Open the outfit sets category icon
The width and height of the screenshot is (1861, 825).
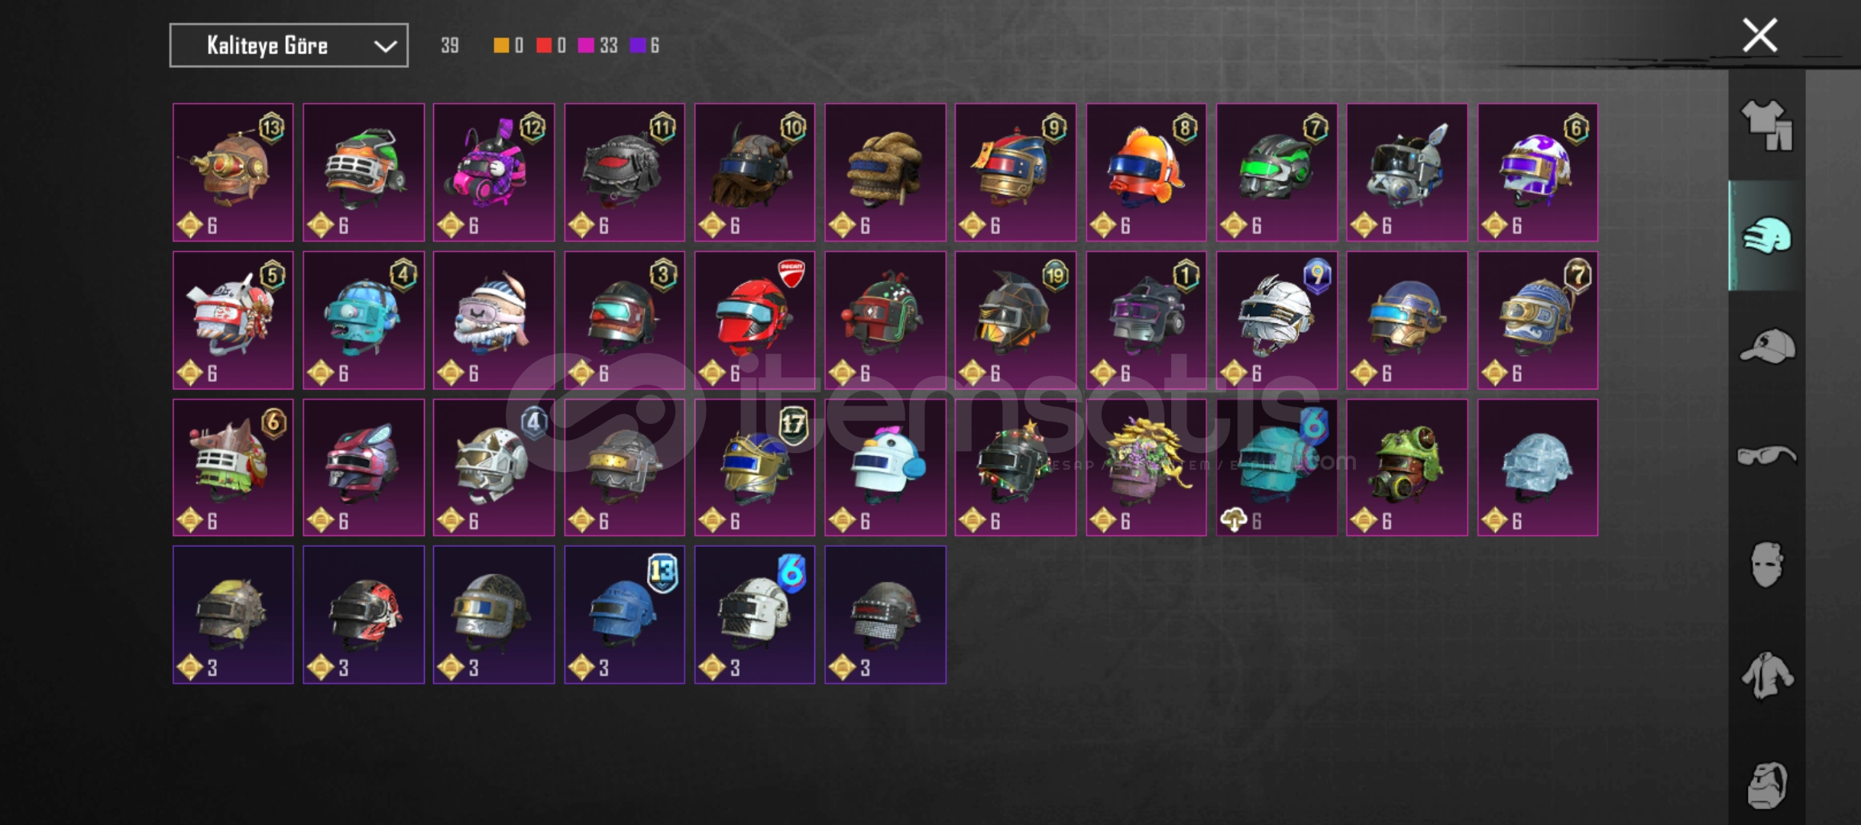click(x=1767, y=125)
